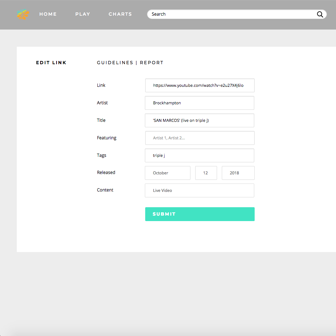The height and width of the screenshot is (336, 336).
Task: Click the EDIT LINK heading
Action: pos(51,62)
